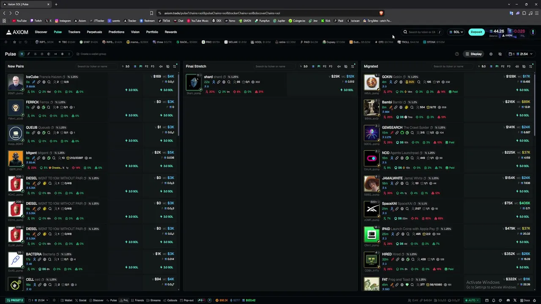Open the Pulse settings gear icon
This screenshot has width=541, height=304.
point(491,54)
